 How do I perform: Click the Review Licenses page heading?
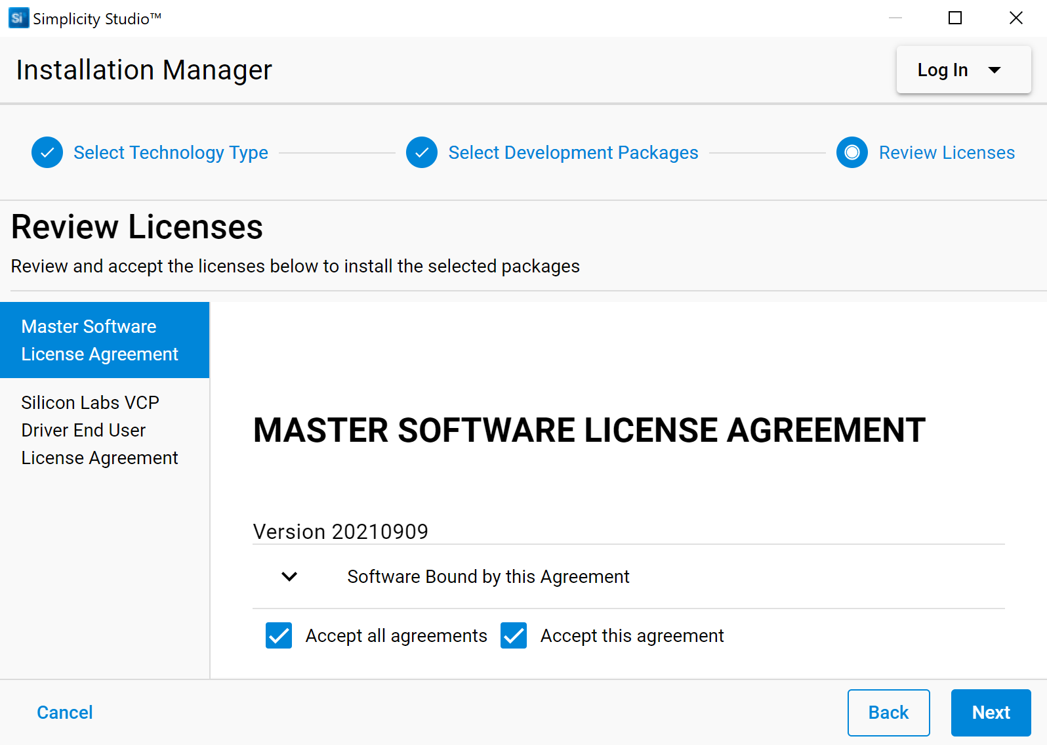[137, 227]
